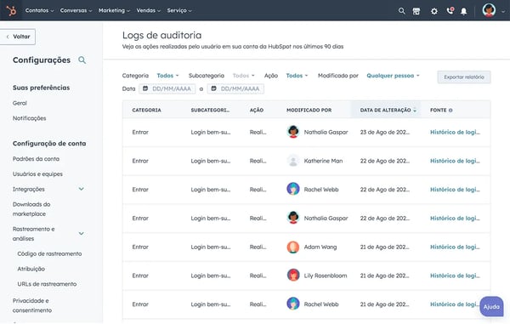
Task: Open Histórico de login link in Katherine Man row
Action: click(x=455, y=161)
